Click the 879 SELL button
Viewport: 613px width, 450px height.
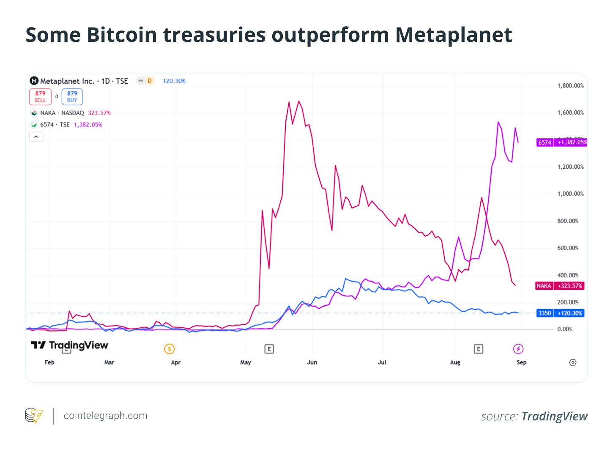pyautogui.click(x=40, y=96)
